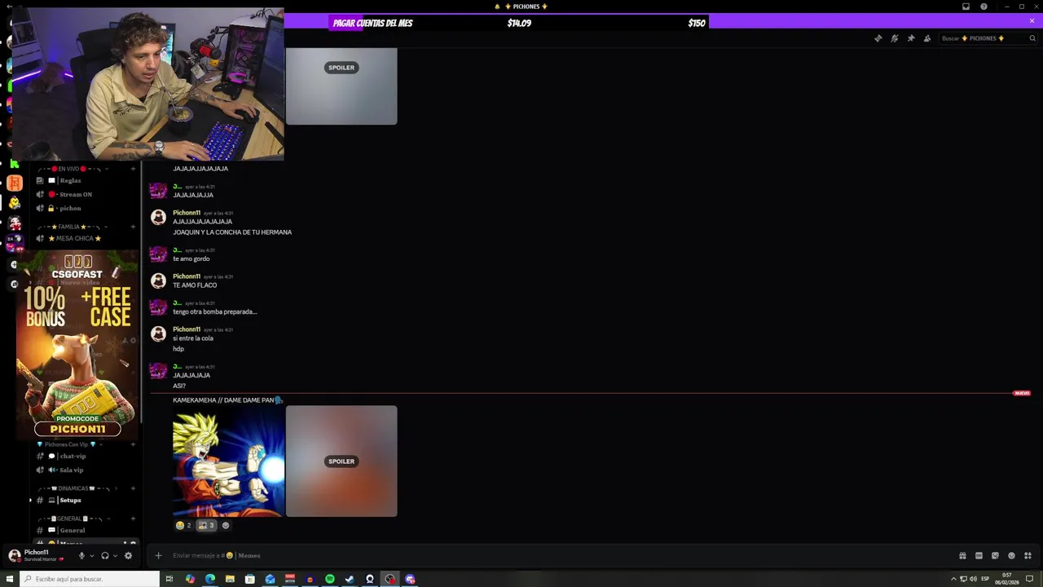The image size is (1043, 587).
Task: Open username on 'tengo otra bomba preparada...' message
Action: click(177, 303)
